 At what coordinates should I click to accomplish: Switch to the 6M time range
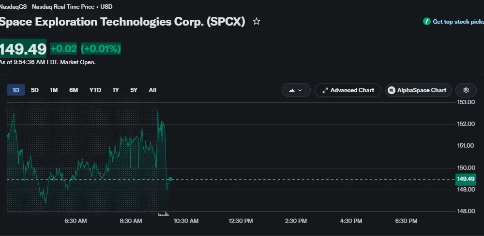click(74, 90)
